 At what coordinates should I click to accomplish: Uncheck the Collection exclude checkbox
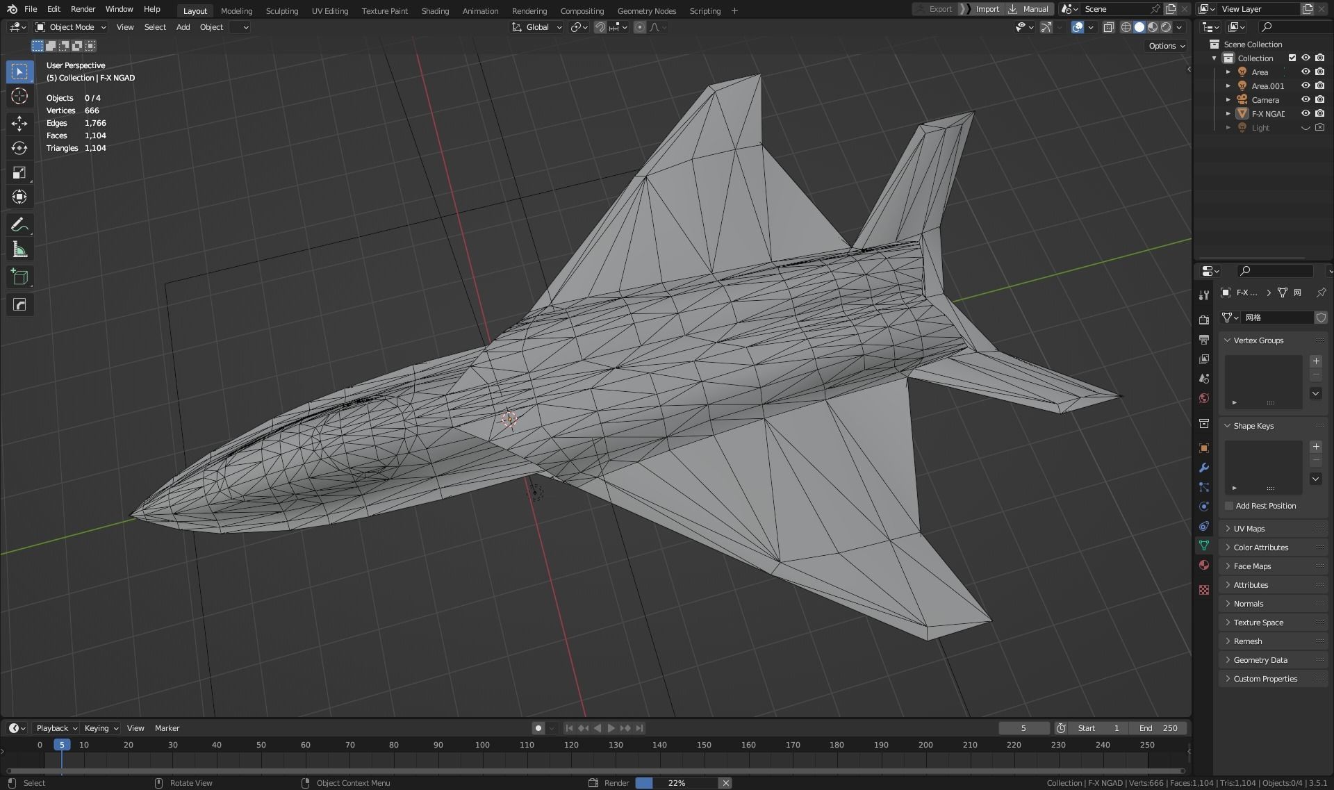(x=1292, y=58)
